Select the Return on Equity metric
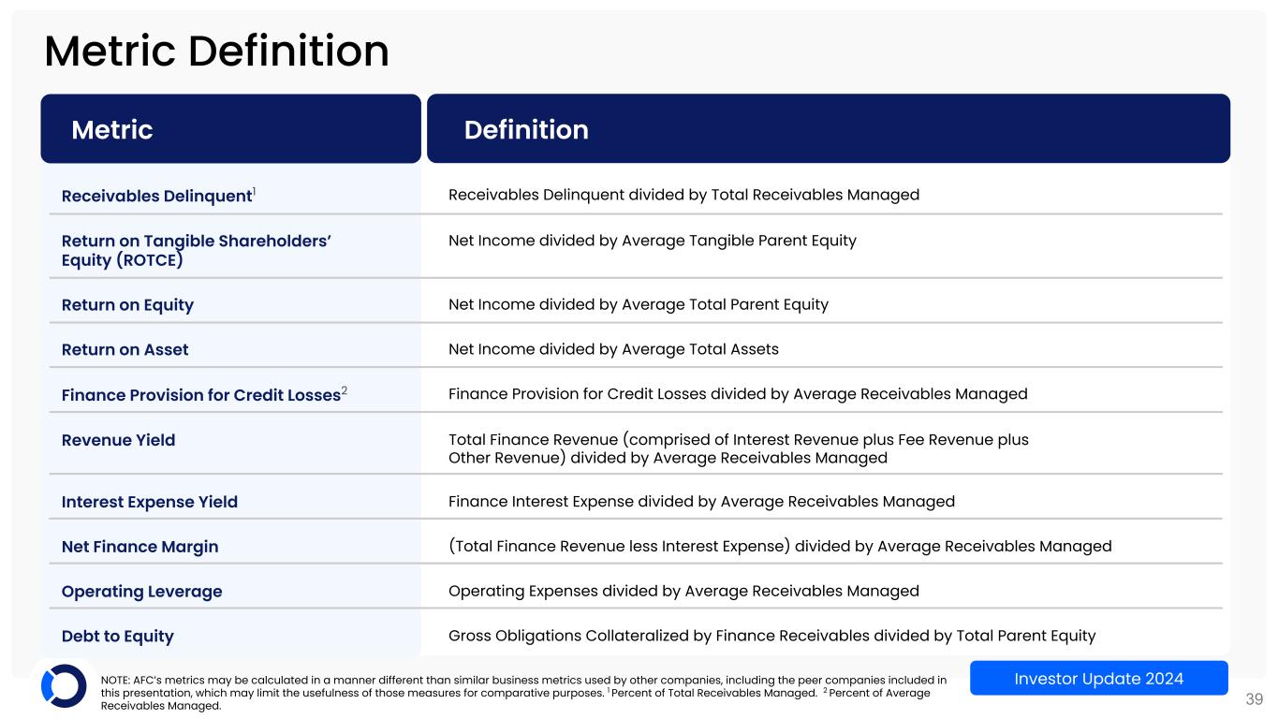This screenshot has height=719, width=1278. point(127,304)
